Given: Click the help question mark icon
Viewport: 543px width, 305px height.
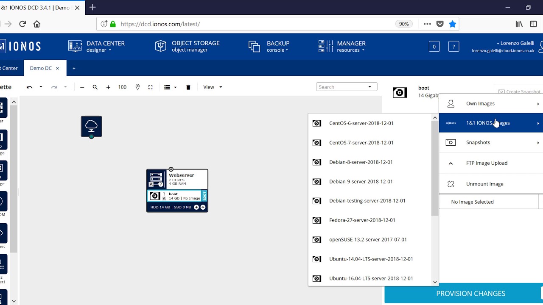Looking at the screenshot, I should coord(453,47).
